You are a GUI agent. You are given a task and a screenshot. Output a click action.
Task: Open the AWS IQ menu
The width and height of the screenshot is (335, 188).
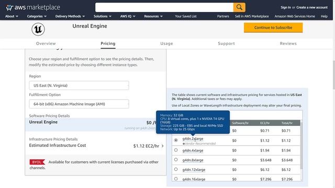tap(128, 16)
